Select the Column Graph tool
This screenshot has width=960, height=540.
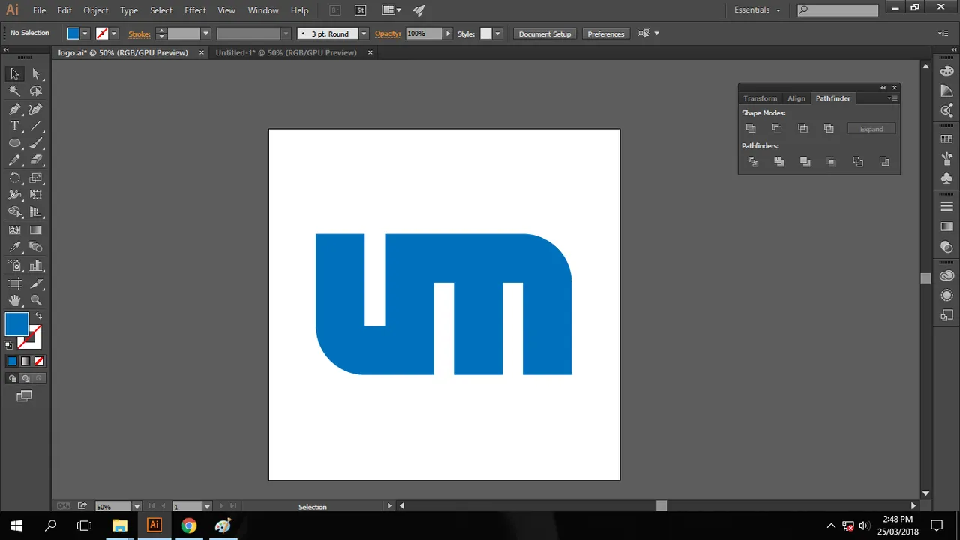pos(36,265)
